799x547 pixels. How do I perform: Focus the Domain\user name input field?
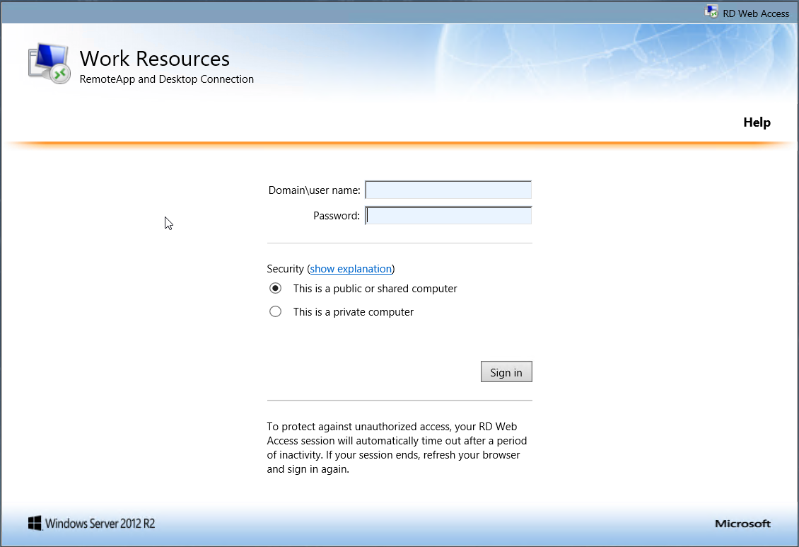pyautogui.click(x=448, y=190)
